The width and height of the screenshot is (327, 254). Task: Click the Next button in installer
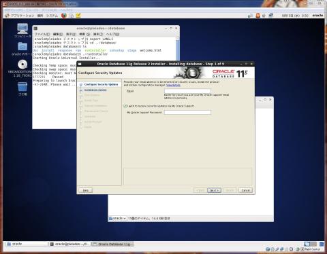point(214,190)
